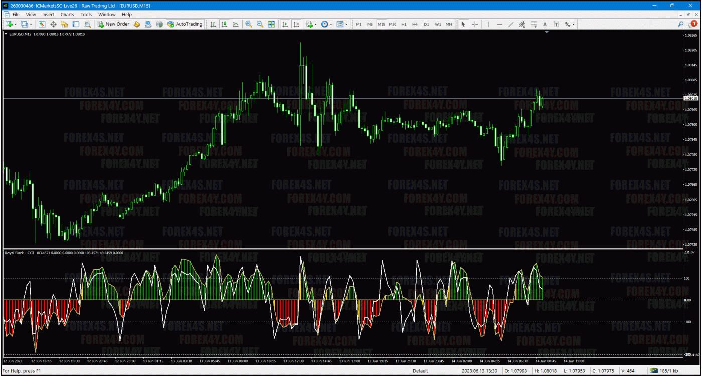Click the New Order button
Image resolution: width=702 pixels, height=376 pixels.
pyautogui.click(x=114, y=24)
